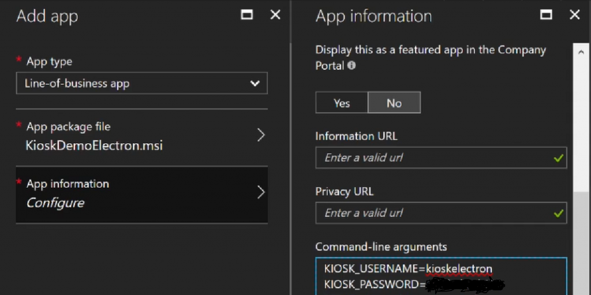Select No for featured app
Image resolution: width=591 pixels, height=295 pixels.
(394, 103)
